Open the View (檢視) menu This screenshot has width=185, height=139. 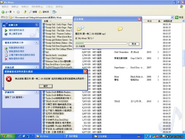(25, 7)
